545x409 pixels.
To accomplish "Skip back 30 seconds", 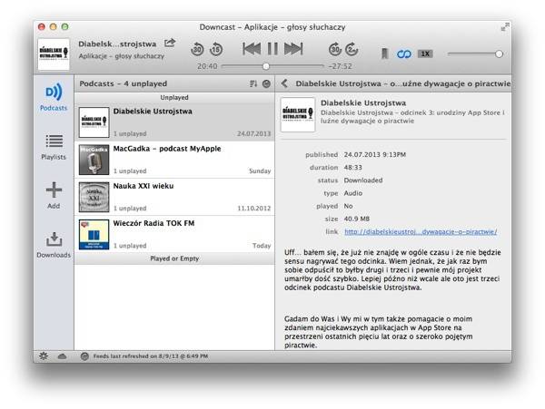I will point(197,49).
